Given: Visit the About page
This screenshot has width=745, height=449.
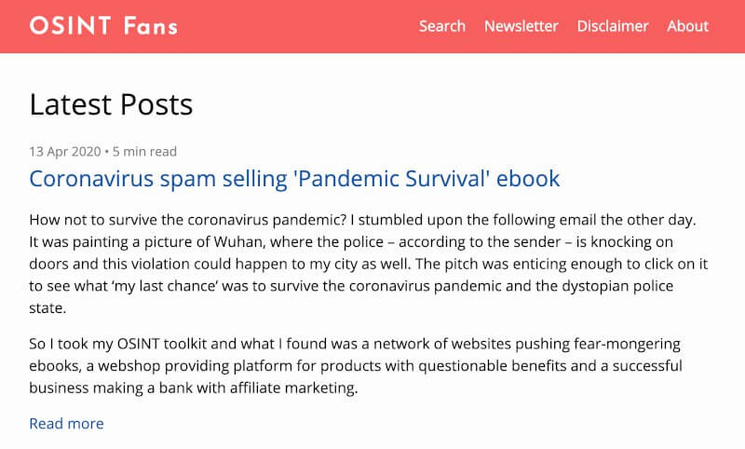Looking at the screenshot, I should coord(687,26).
